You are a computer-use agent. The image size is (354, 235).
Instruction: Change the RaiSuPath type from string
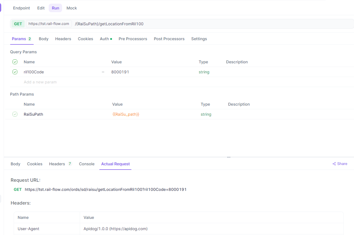(x=206, y=114)
